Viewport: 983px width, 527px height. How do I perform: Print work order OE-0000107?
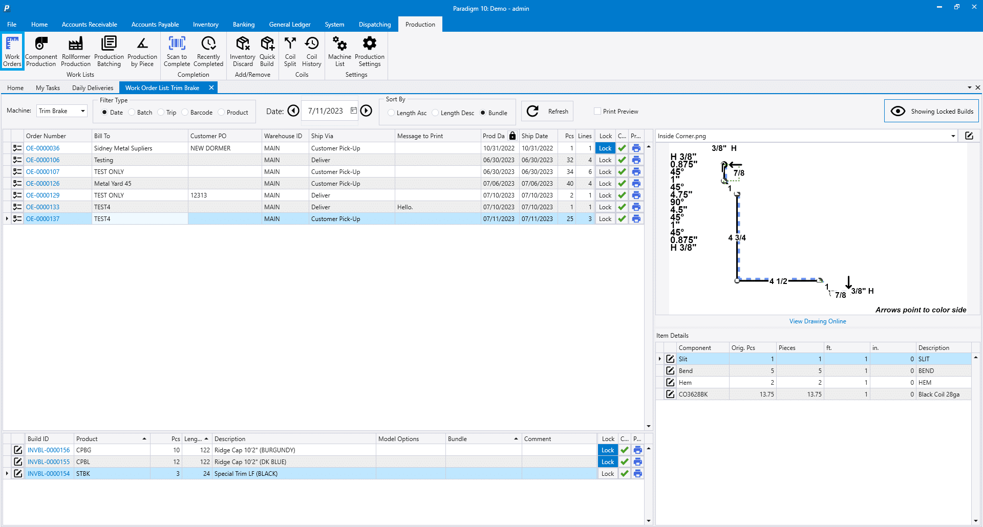tap(636, 172)
